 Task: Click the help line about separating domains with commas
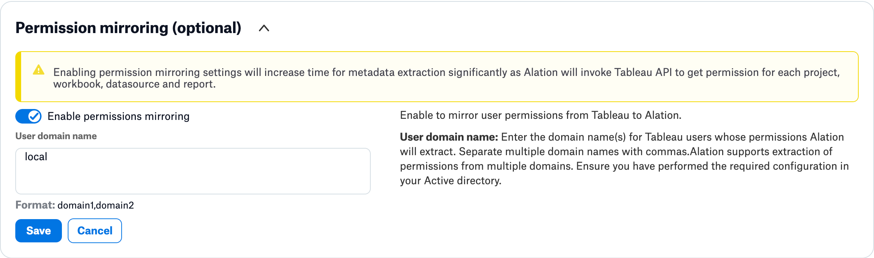[x=616, y=152]
